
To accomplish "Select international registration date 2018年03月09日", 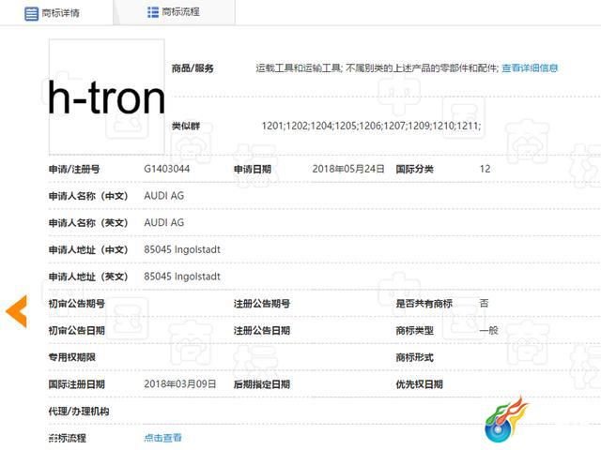I will pyautogui.click(x=180, y=383).
